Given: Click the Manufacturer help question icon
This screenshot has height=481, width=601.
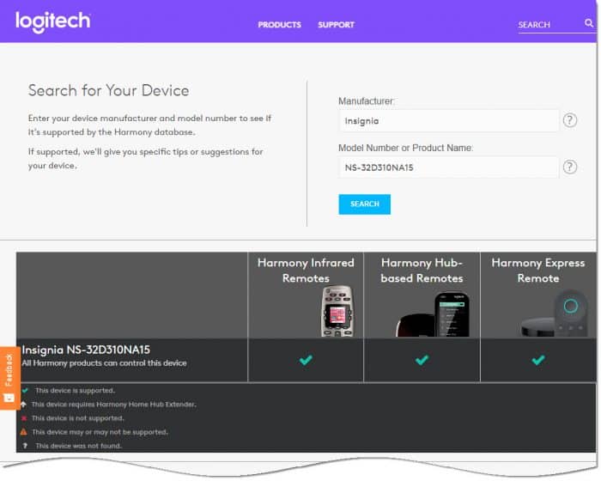Looking at the screenshot, I should click(x=570, y=120).
